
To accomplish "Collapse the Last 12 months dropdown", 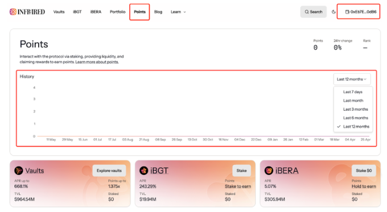I will pyautogui.click(x=352, y=79).
